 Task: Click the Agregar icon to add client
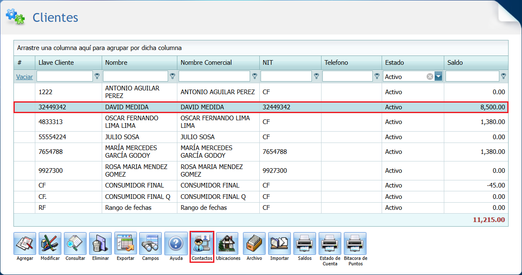(25, 243)
